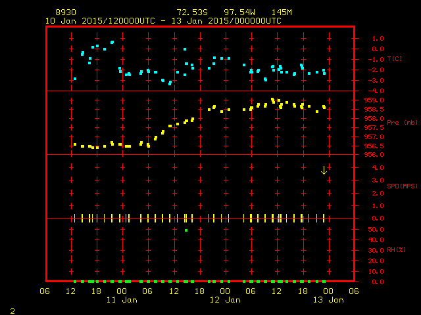
Task: Select the longitude value 97.54W
Action: coord(239,12)
